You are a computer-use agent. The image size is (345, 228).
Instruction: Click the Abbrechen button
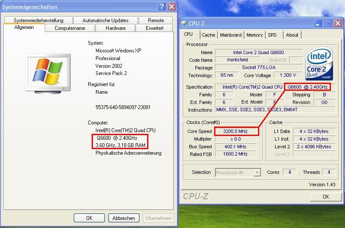(x=124, y=218)
